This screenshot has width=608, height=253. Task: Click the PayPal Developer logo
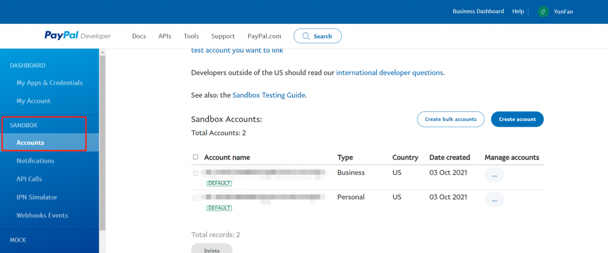point(77,36)
